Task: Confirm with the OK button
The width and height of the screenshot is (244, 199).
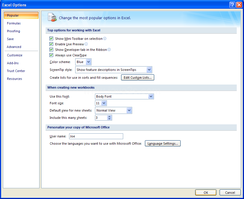Action: pos(206,193)
